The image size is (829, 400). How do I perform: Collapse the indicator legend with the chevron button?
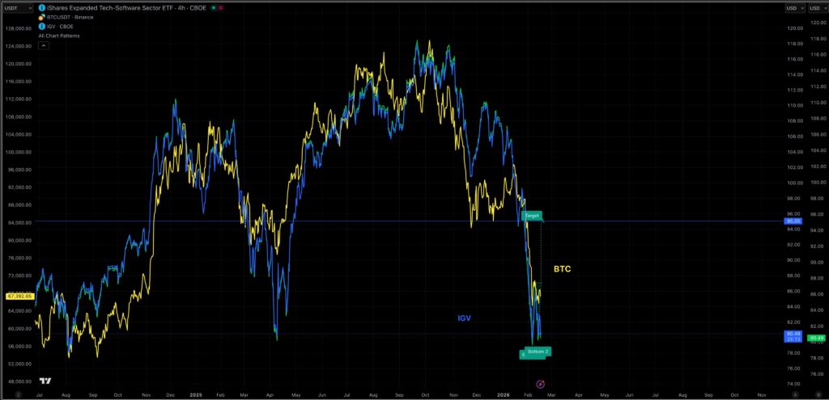coord(44,45)
